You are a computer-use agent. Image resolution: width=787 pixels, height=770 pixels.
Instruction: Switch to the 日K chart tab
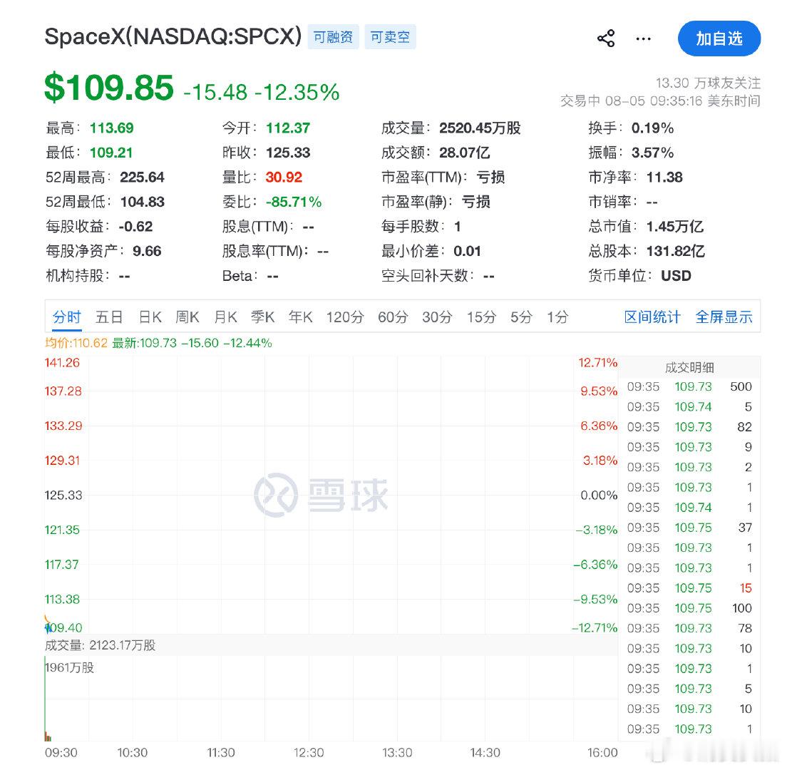[x=150, y=317]
